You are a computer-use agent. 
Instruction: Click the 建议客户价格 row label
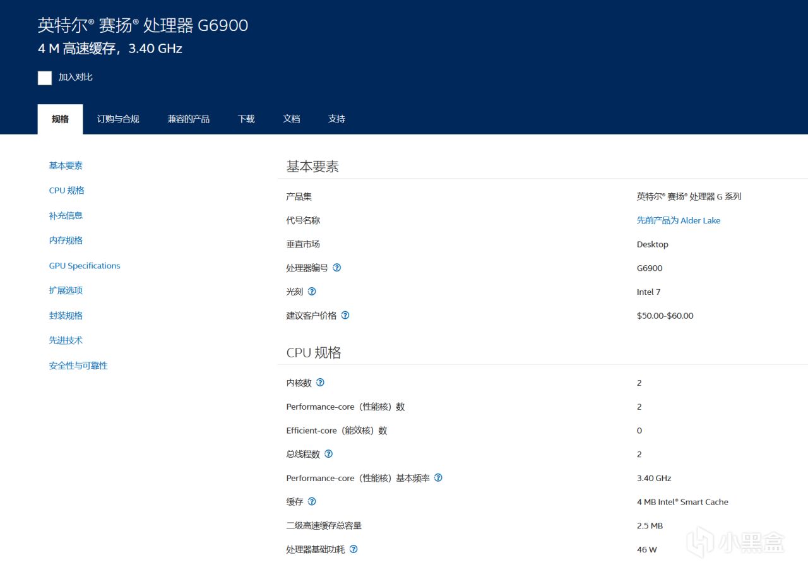click(x=312, y=316)
